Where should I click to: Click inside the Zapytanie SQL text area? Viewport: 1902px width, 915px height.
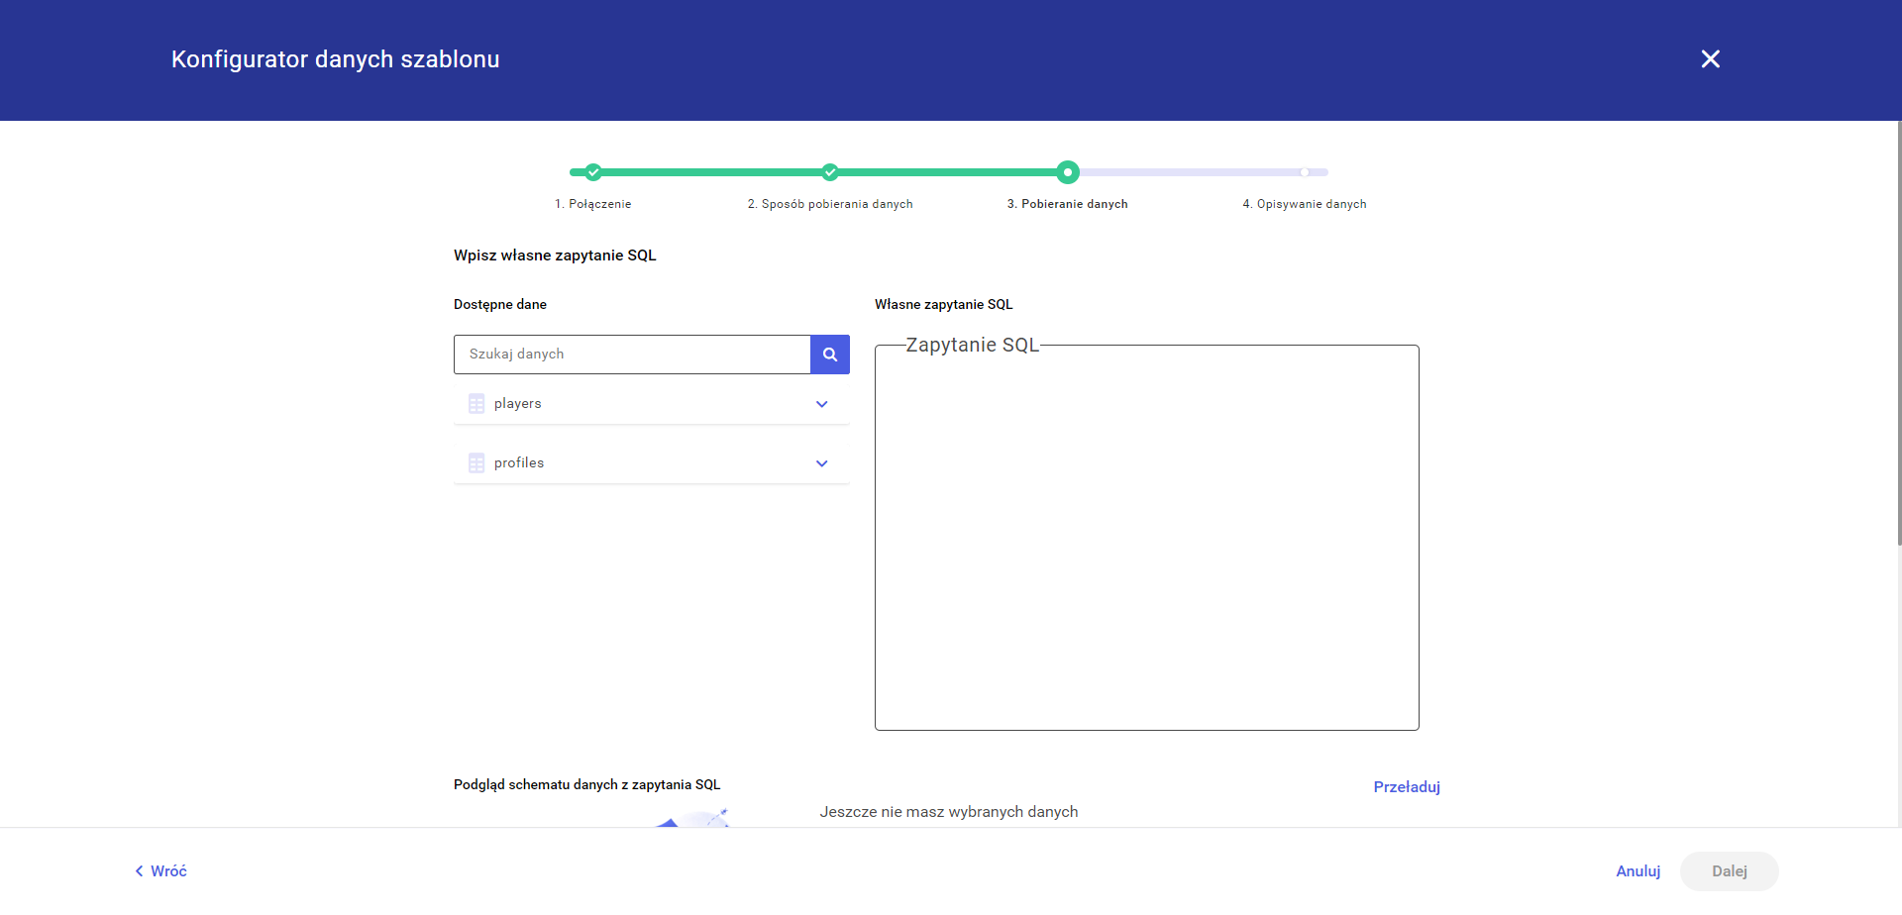click(1147, 538)
